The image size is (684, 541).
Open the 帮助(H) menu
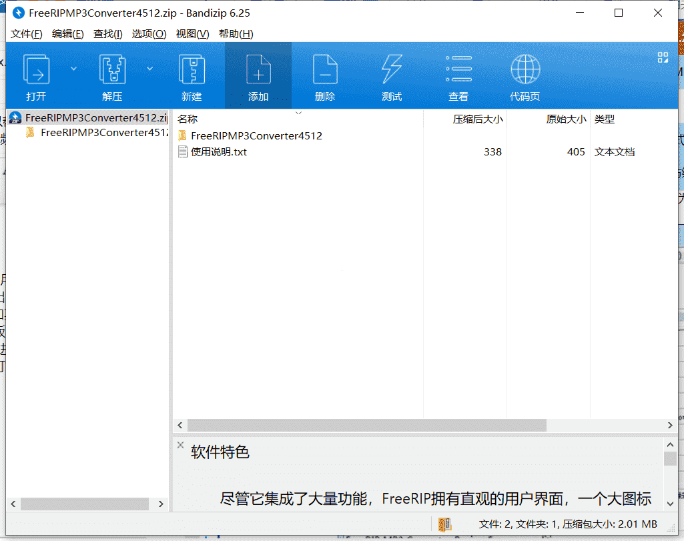coord(236,34)
